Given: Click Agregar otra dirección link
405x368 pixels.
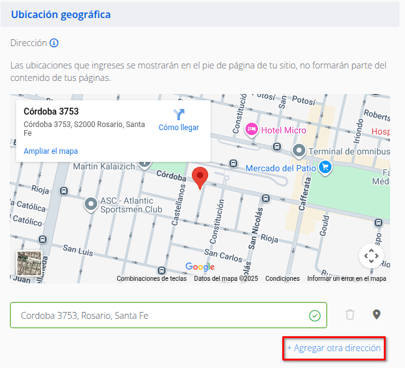Looking at the screenshot, I should click(x=334, y=348).
